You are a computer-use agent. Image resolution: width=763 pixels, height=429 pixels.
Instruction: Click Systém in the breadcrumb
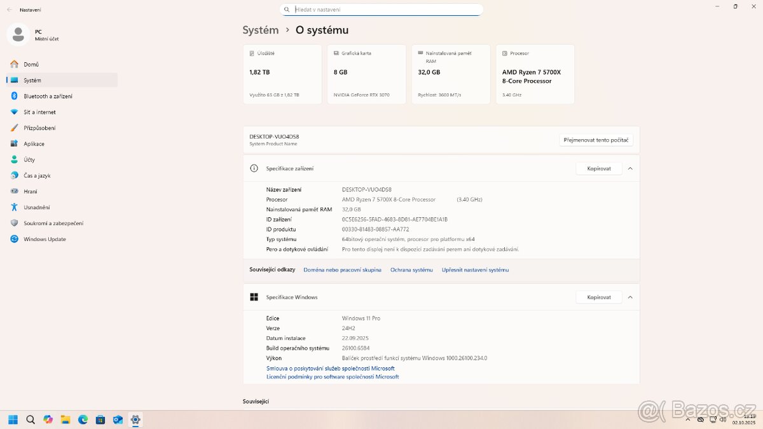pyautogui.click(x=261, y=30)
